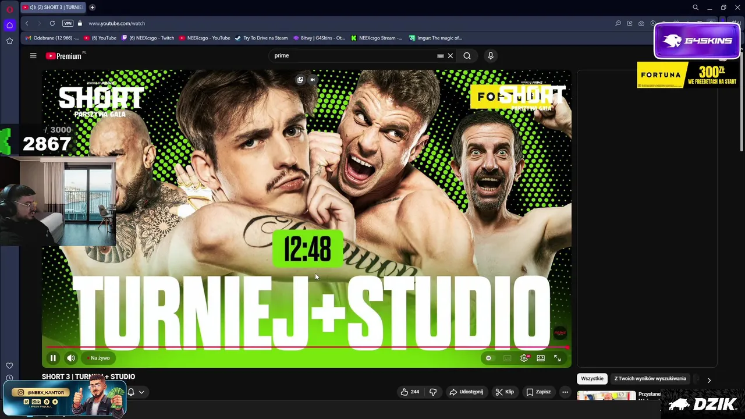745x419 pixels.
Task: Pause the live video
Action: pos(53,358)
